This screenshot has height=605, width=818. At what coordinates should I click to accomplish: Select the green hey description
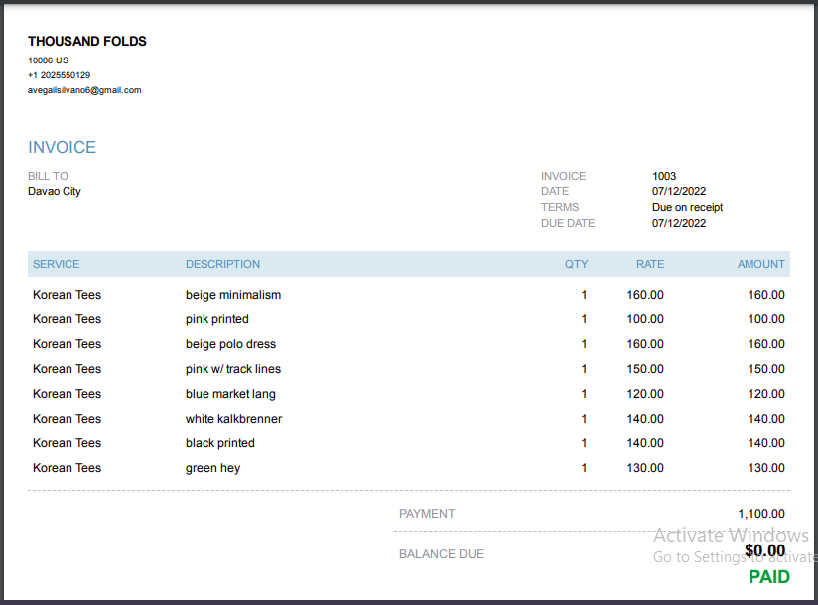point(212,468)
